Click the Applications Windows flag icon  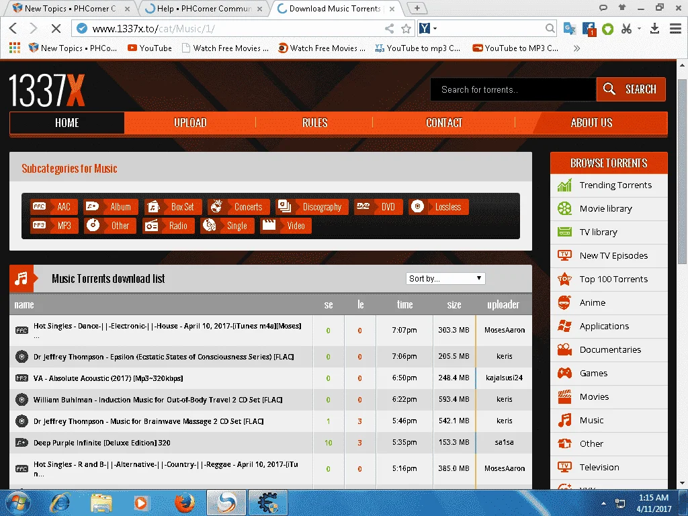tap(564, 326)
